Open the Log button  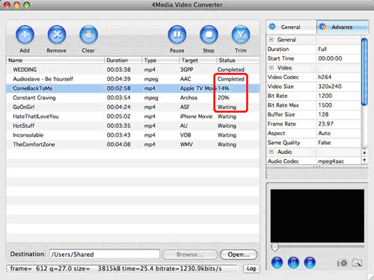[251, 269]
